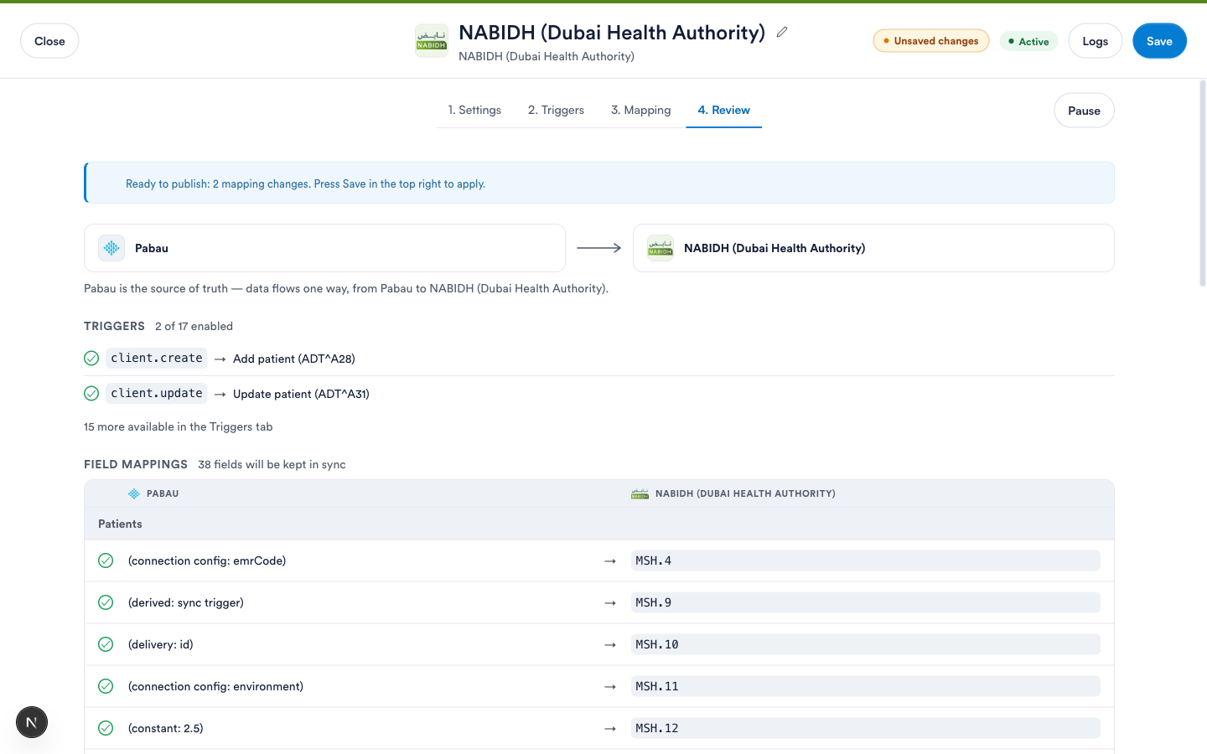Image resolution: width=1207 pixels, height=754 pixels.
Task: Click the Pabau icon in table header
Action: pyautogui.click(x=134, y=494)
